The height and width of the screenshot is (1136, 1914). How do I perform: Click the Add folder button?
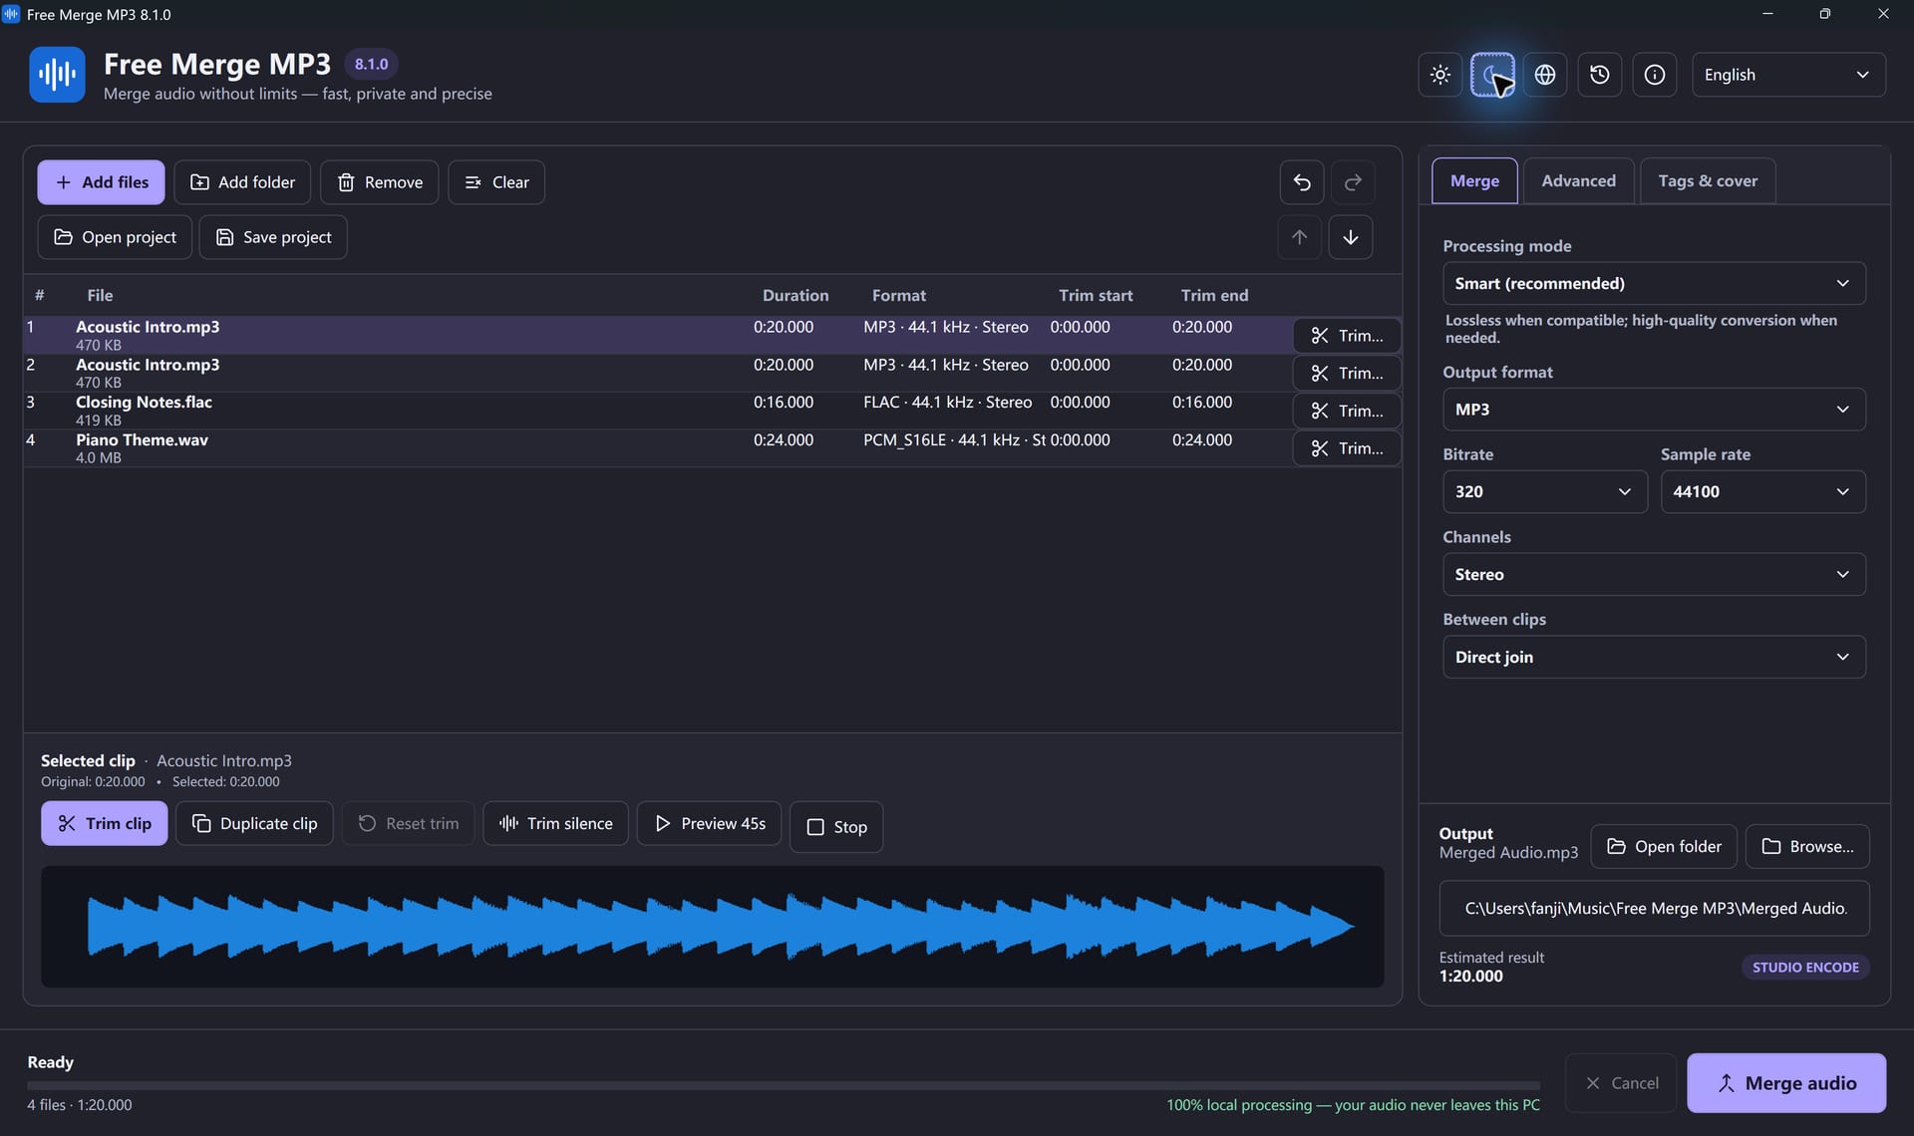coord(242,182)
